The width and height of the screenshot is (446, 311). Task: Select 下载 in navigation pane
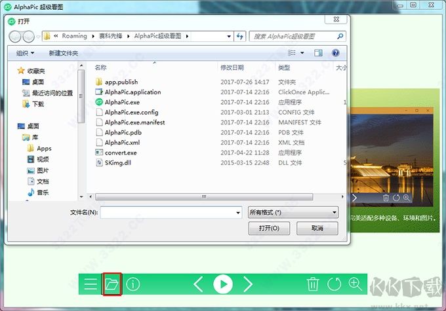tap(33, 104)
